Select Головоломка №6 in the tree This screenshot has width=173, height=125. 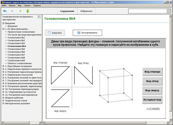pyautogui.click(x=16, y=52)
